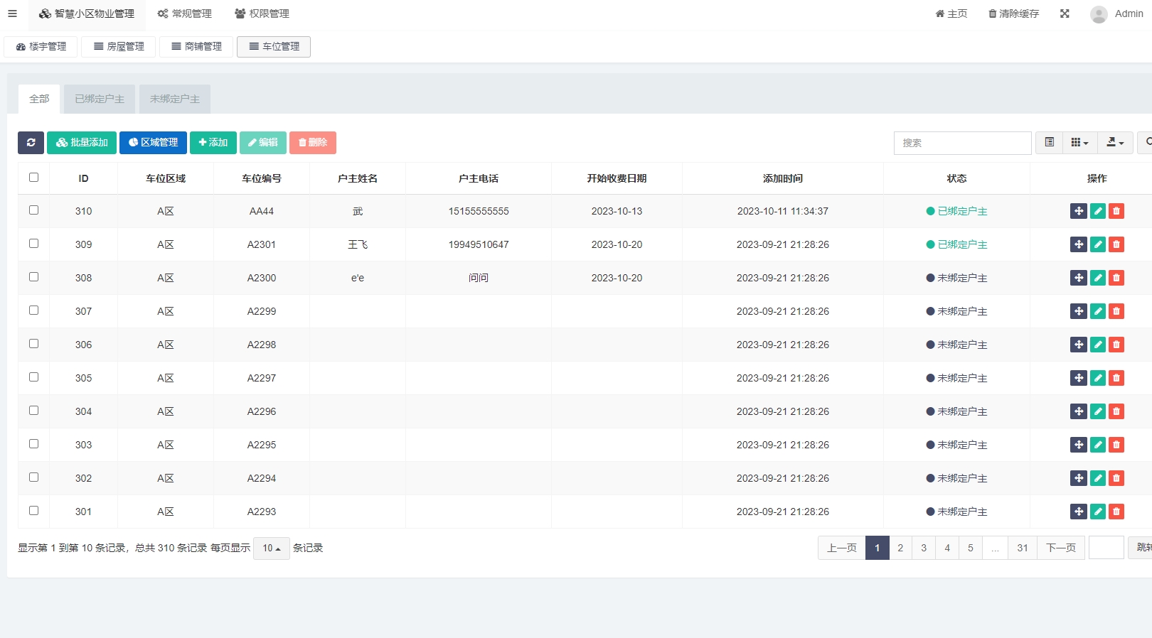The image size is (1152, 638).
Task: Click the 批量添加 button
Action: (x=82, y=143)
